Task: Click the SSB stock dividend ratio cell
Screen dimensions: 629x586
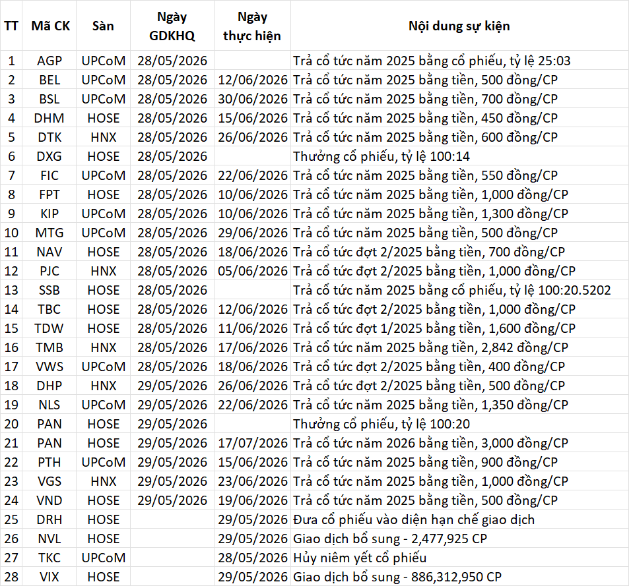Action: coord(459,290)
